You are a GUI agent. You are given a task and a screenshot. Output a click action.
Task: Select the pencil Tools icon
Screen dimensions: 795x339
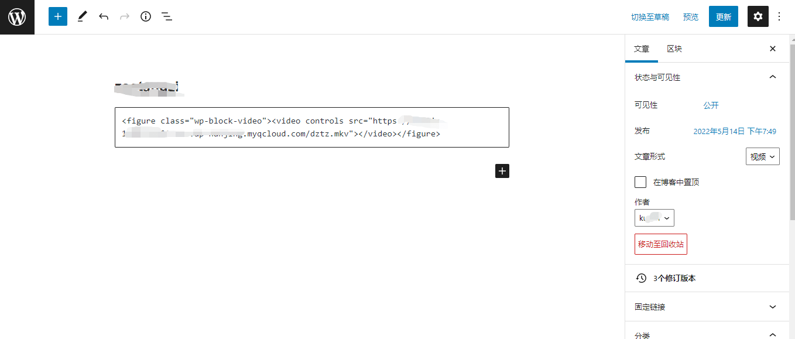point(82,16)
